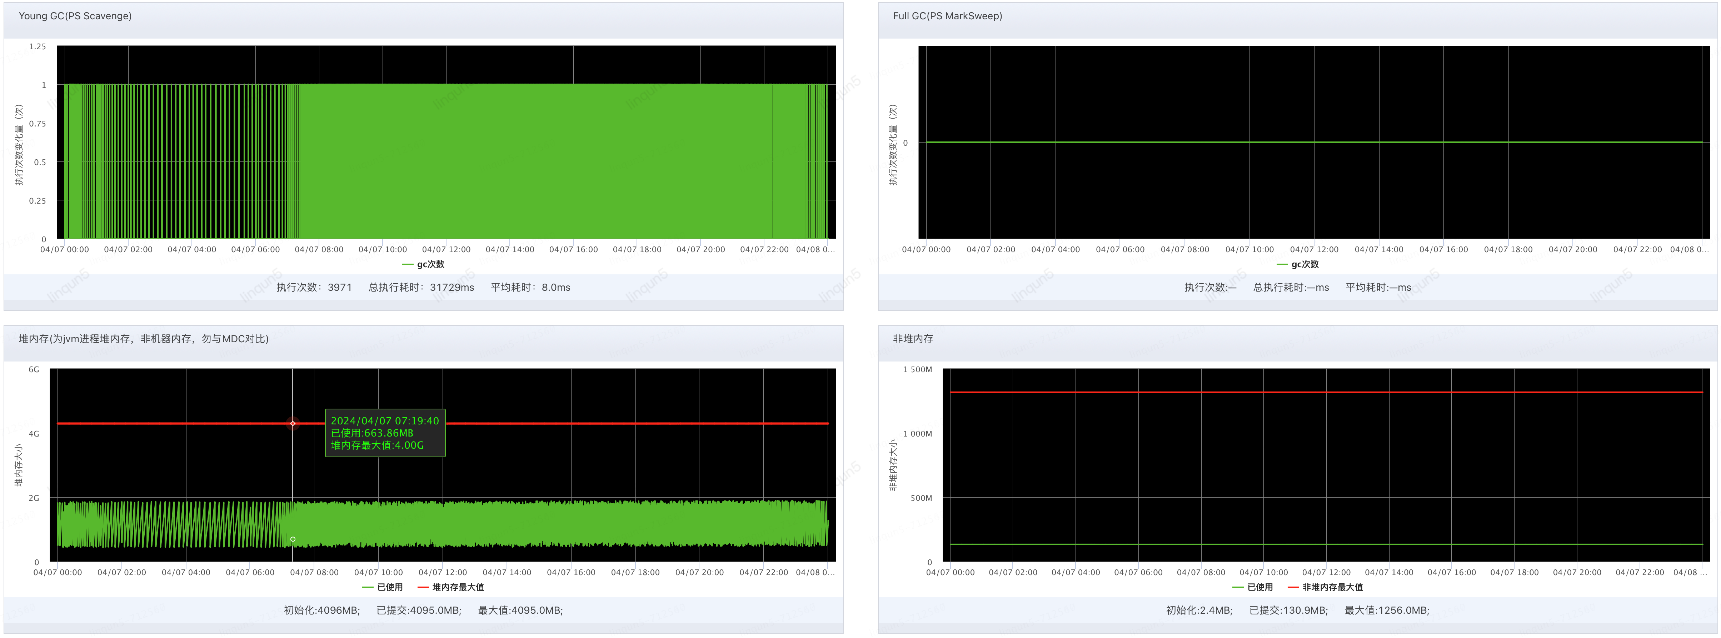Click 初始化:4096MB in heap memory footer
Screen dimensions: 1721x638
(321, 610)
